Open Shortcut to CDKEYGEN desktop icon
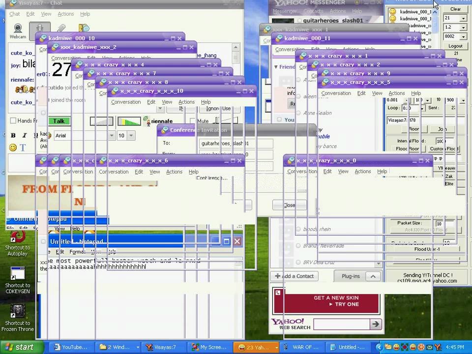This screenshot has width=472, height=354. coord(18,280)
